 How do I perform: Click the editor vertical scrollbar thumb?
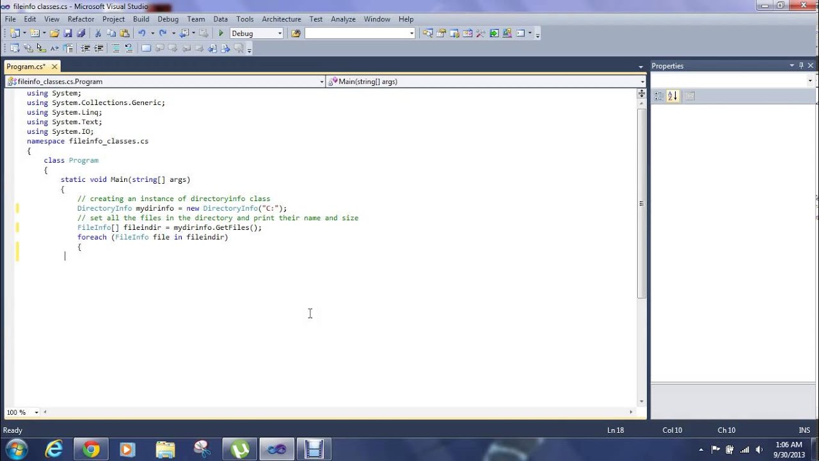[x=642, y=203]
